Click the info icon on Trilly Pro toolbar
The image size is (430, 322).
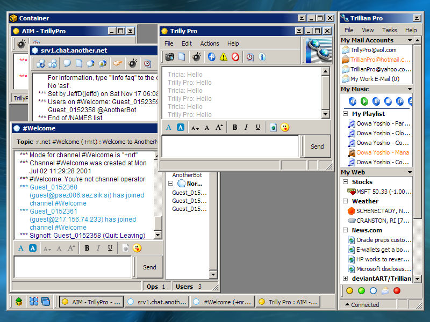[x=261, y=57]
